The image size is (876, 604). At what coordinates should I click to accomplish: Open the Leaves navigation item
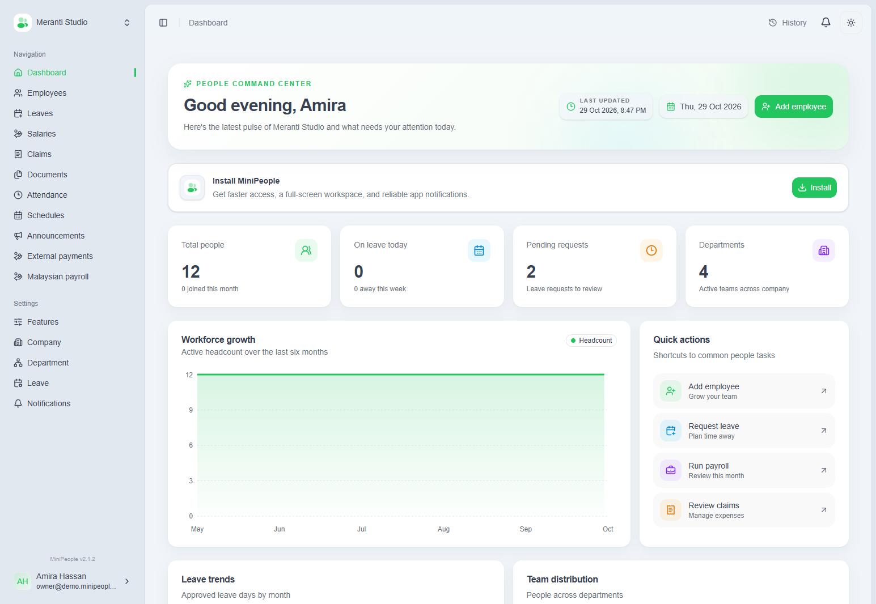pos(73,113)
